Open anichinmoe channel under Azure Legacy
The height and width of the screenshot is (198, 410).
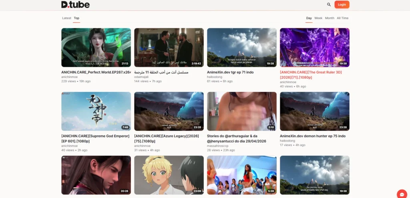point(142,146)
